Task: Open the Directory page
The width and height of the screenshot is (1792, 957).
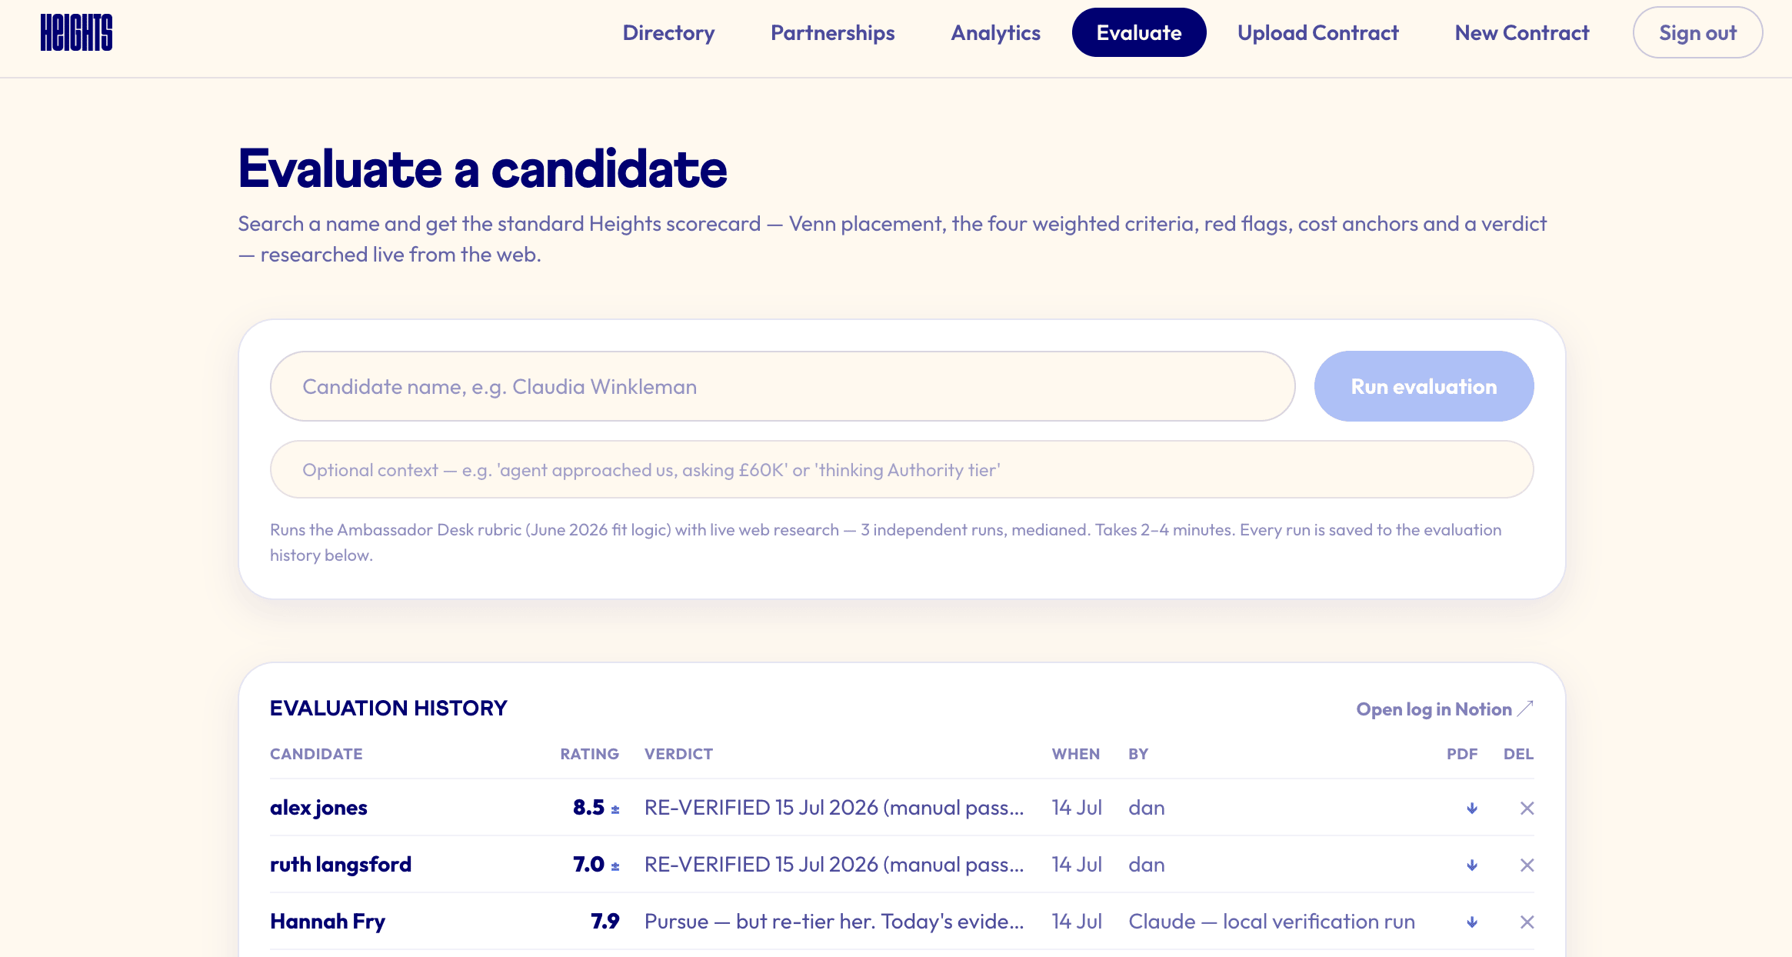Action: pos(668,32)
